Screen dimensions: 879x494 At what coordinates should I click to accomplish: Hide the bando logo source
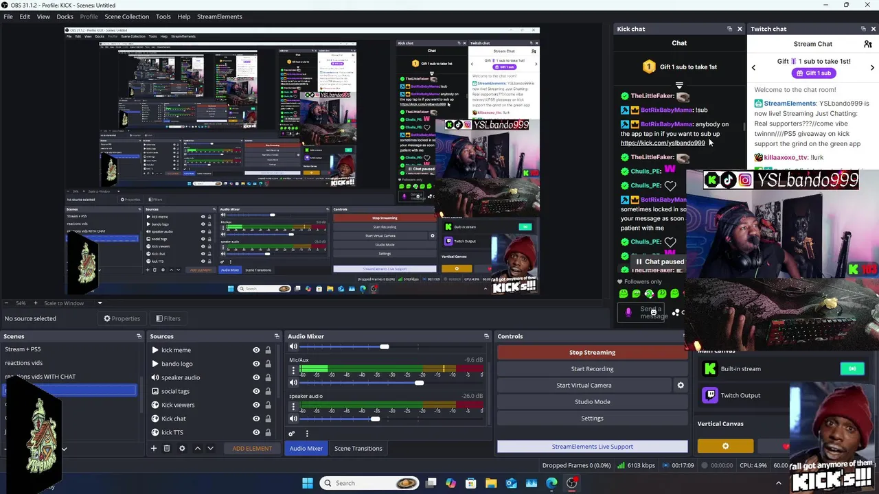click(256, 364)
